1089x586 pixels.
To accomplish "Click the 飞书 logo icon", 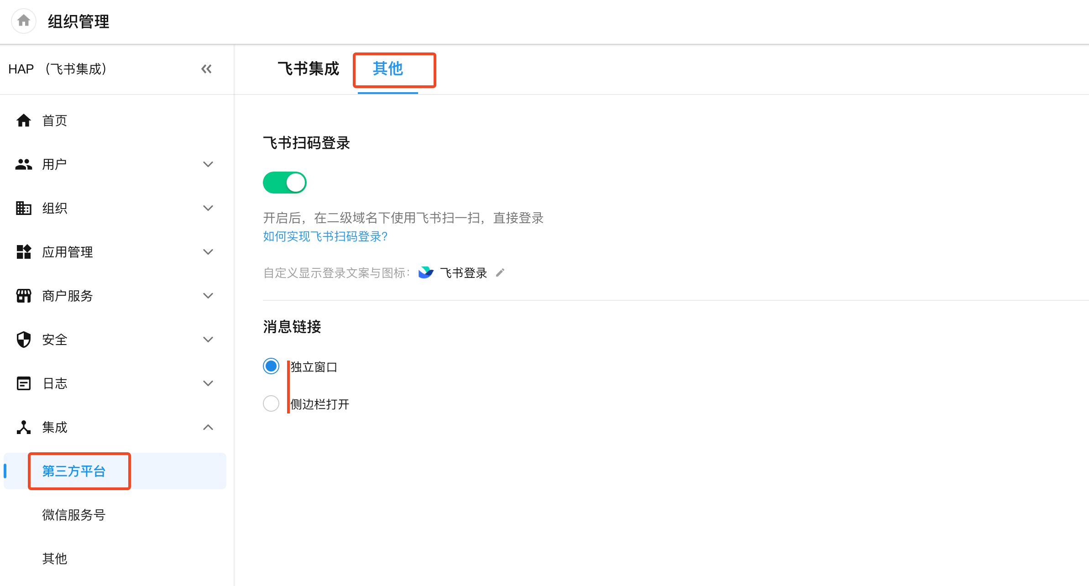I will (426, 273).
